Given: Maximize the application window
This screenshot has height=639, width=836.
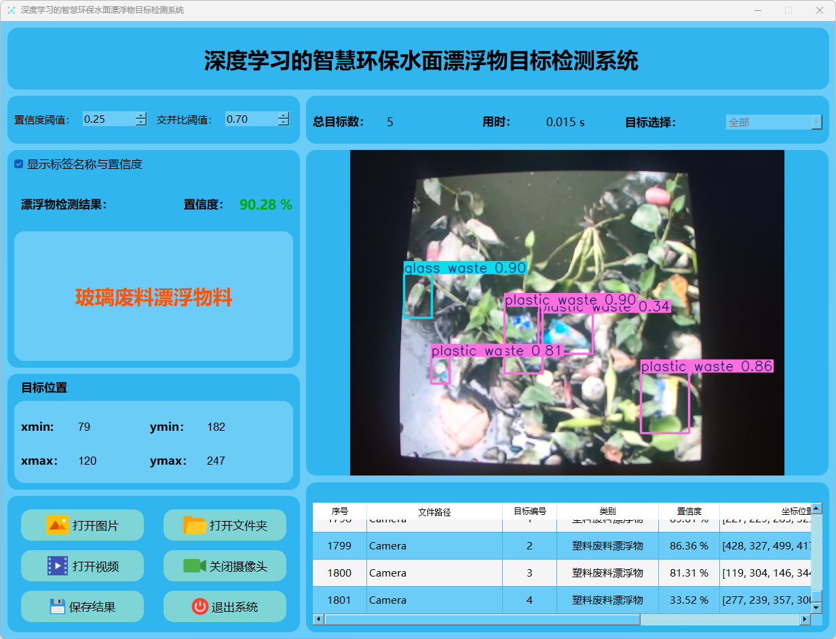Looking at the screenshot, I should click(x=788, y=10).
